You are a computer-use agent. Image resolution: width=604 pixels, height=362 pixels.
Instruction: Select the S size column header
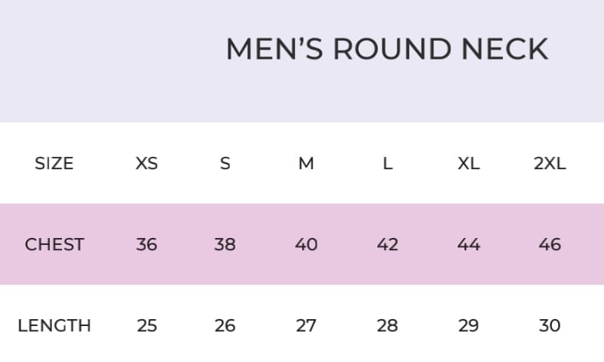[225, 163]
